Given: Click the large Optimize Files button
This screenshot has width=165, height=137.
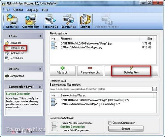Looking at the screenshot, I should [x=131, y=71].
